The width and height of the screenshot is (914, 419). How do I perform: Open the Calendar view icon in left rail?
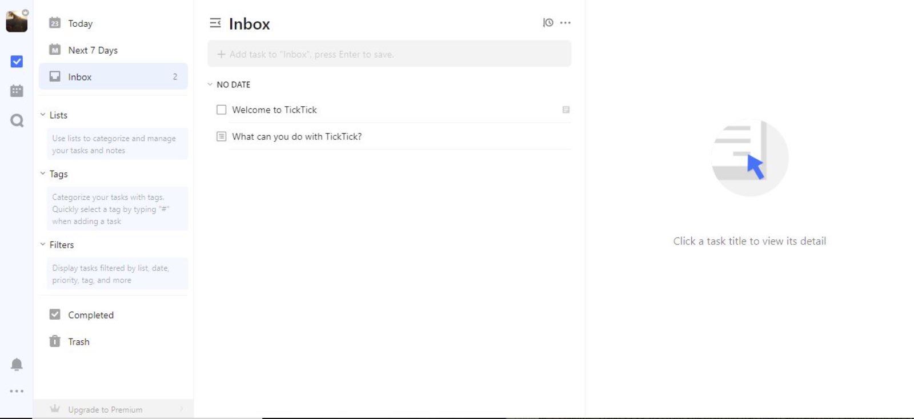[17, 91]
